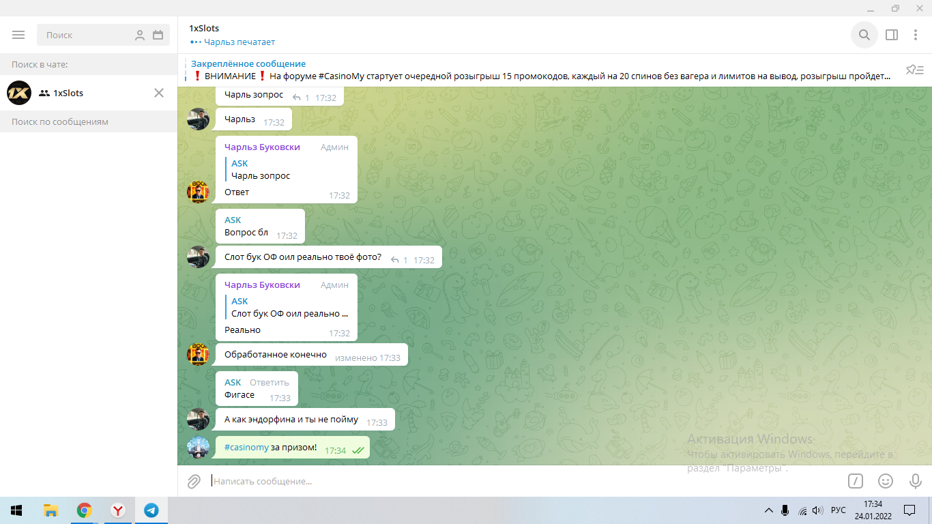
Task: Open the taskbar clock showing 17:34
Action: (873, 510)
